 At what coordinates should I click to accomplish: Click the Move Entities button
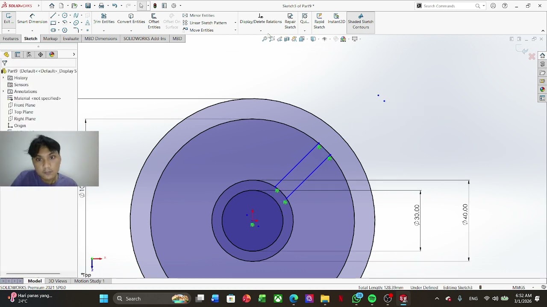(x=198, y=30)
